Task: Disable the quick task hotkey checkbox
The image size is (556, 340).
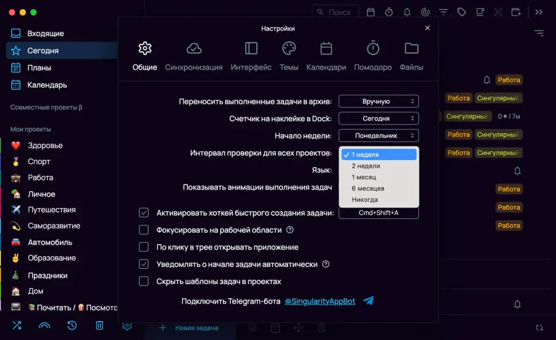Action: (x=144, y=213)
